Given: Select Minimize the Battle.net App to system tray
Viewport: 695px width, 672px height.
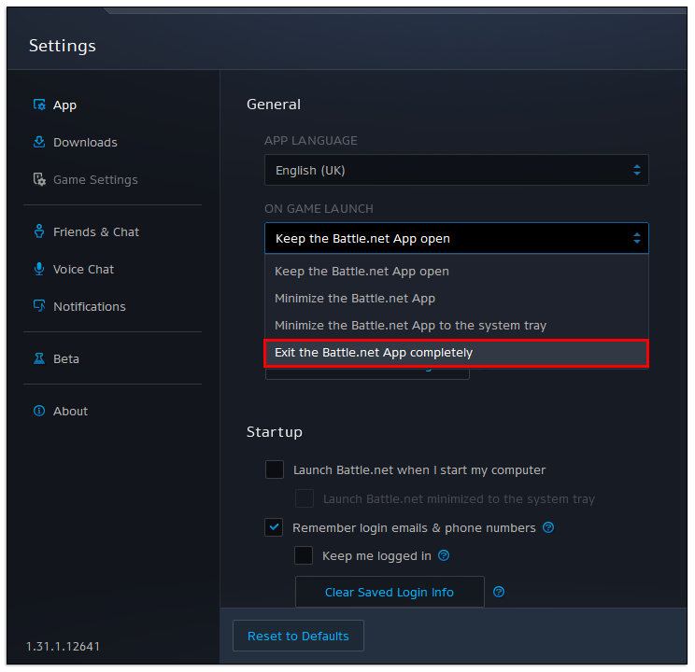Looking at the screenshot, I should coord(457,325).
